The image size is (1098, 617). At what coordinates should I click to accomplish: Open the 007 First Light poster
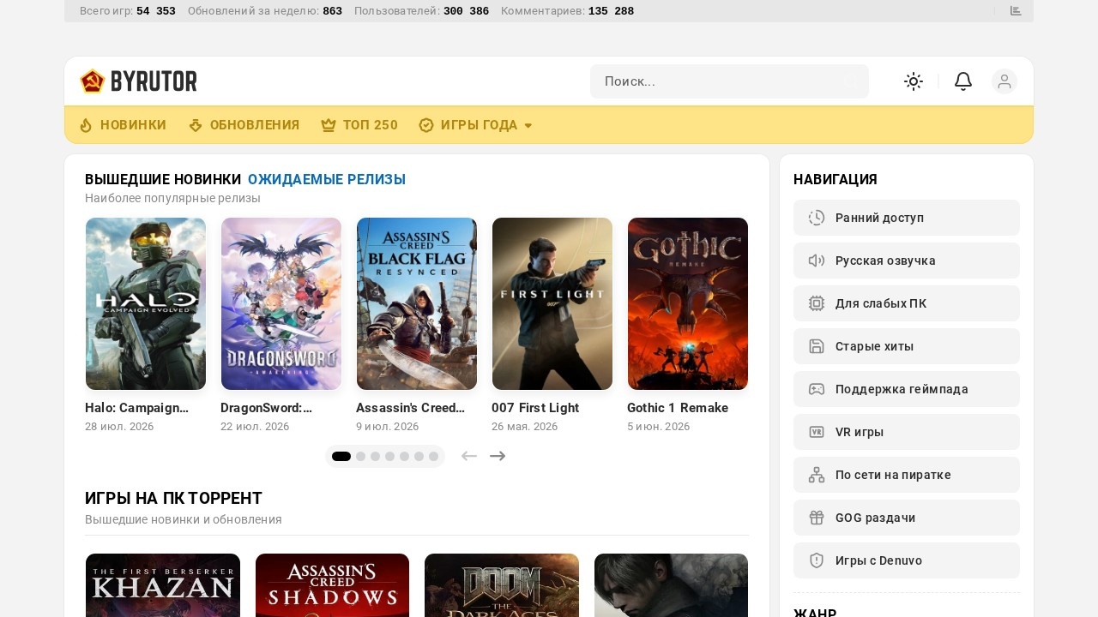(x=552, y=303)
